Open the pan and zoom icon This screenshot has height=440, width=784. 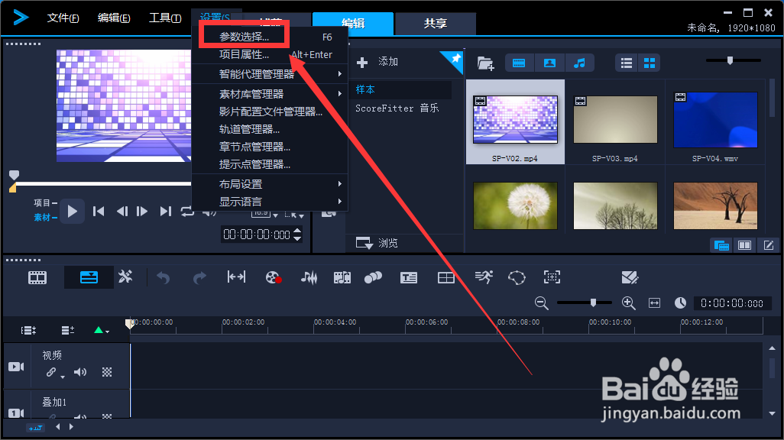[552, 277]
